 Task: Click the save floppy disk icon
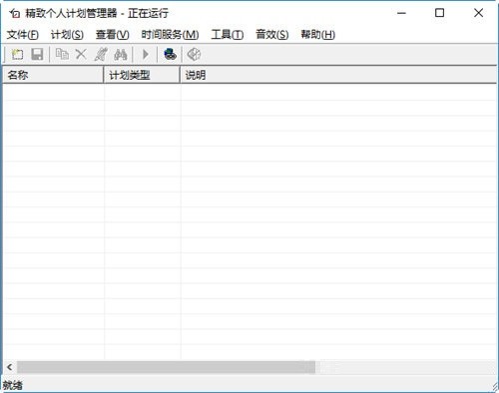37,54
